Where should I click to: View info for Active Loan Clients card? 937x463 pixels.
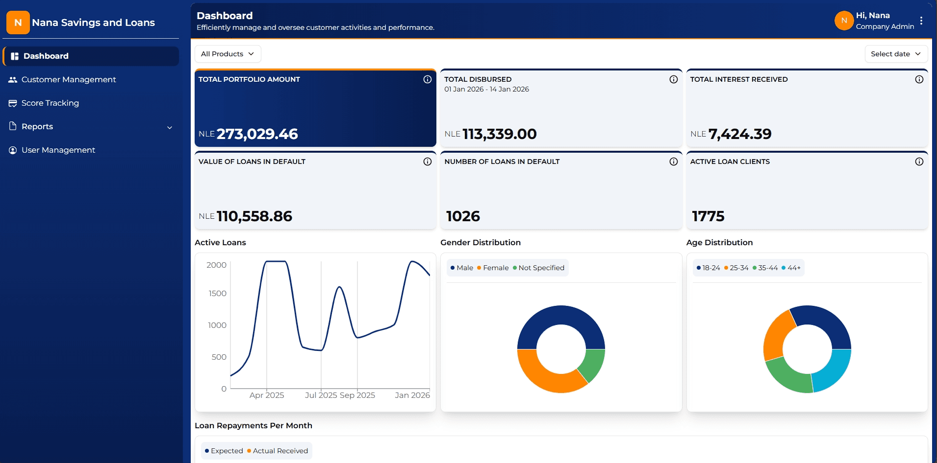point(919,162)
